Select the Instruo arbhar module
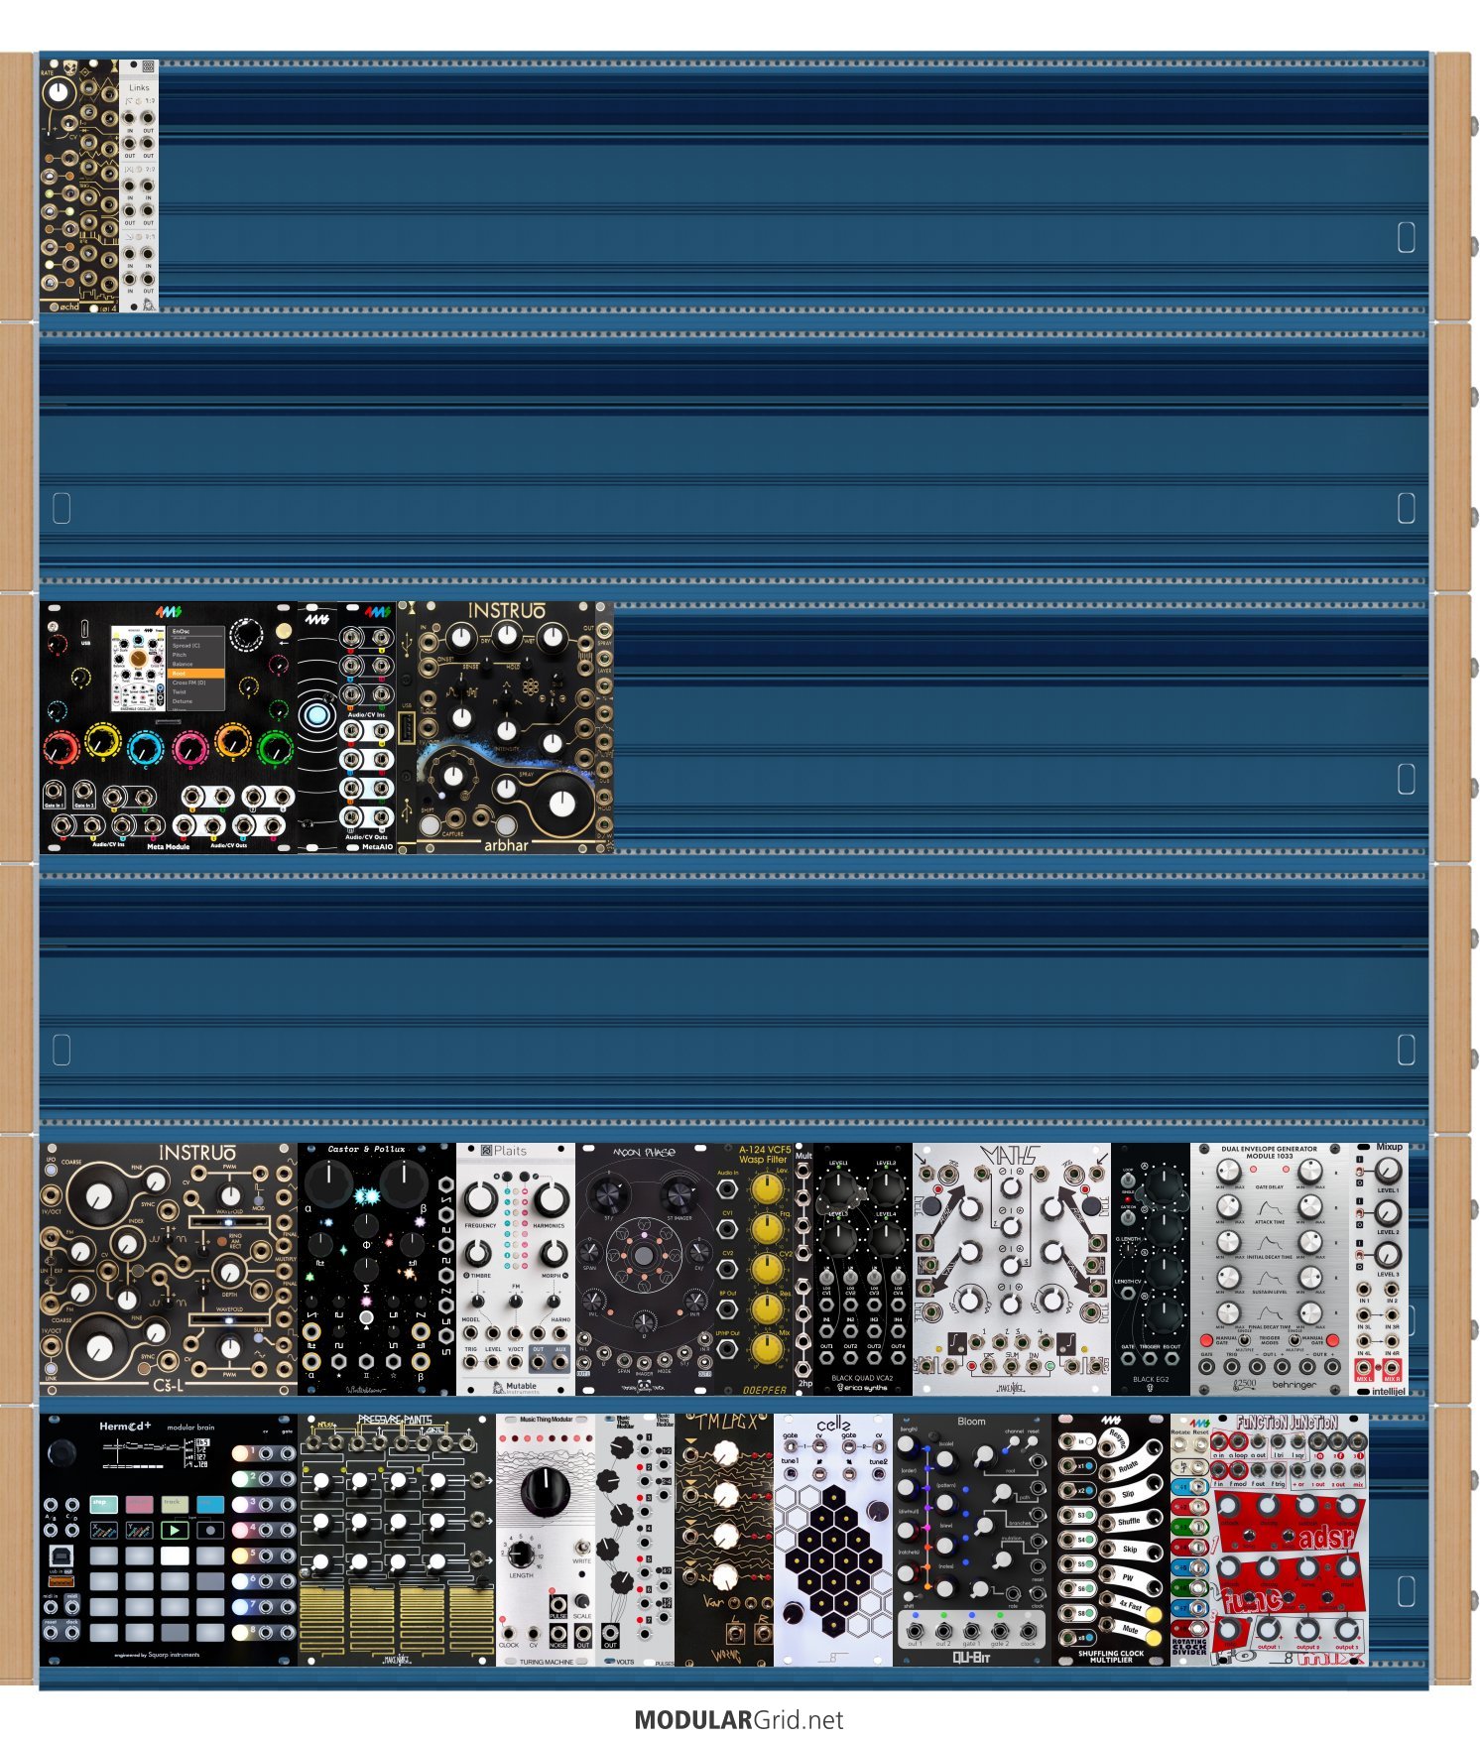1480x1741 pixels. tap(505, 727)
